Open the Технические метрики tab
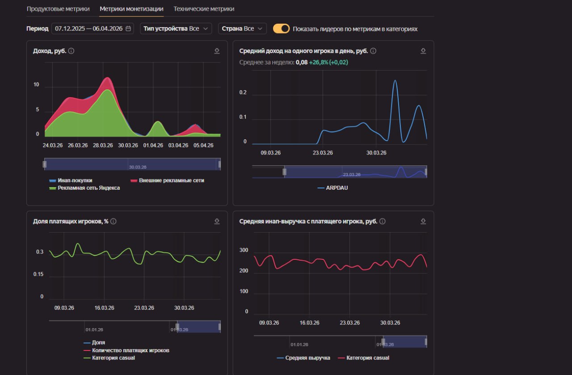 point(204,9)
